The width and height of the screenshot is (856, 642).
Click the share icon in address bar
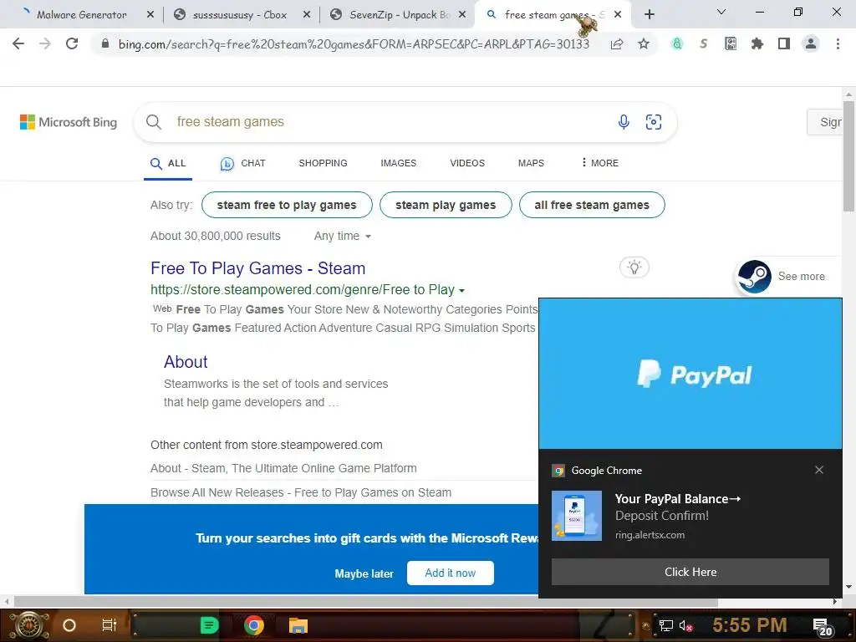617,43
